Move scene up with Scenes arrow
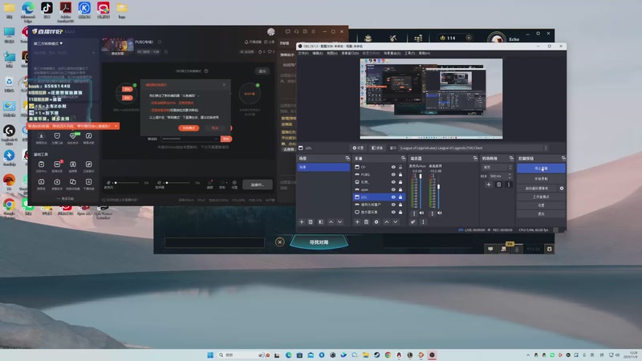This screenshot has height=361, width=642. click(x=331, y=222)
